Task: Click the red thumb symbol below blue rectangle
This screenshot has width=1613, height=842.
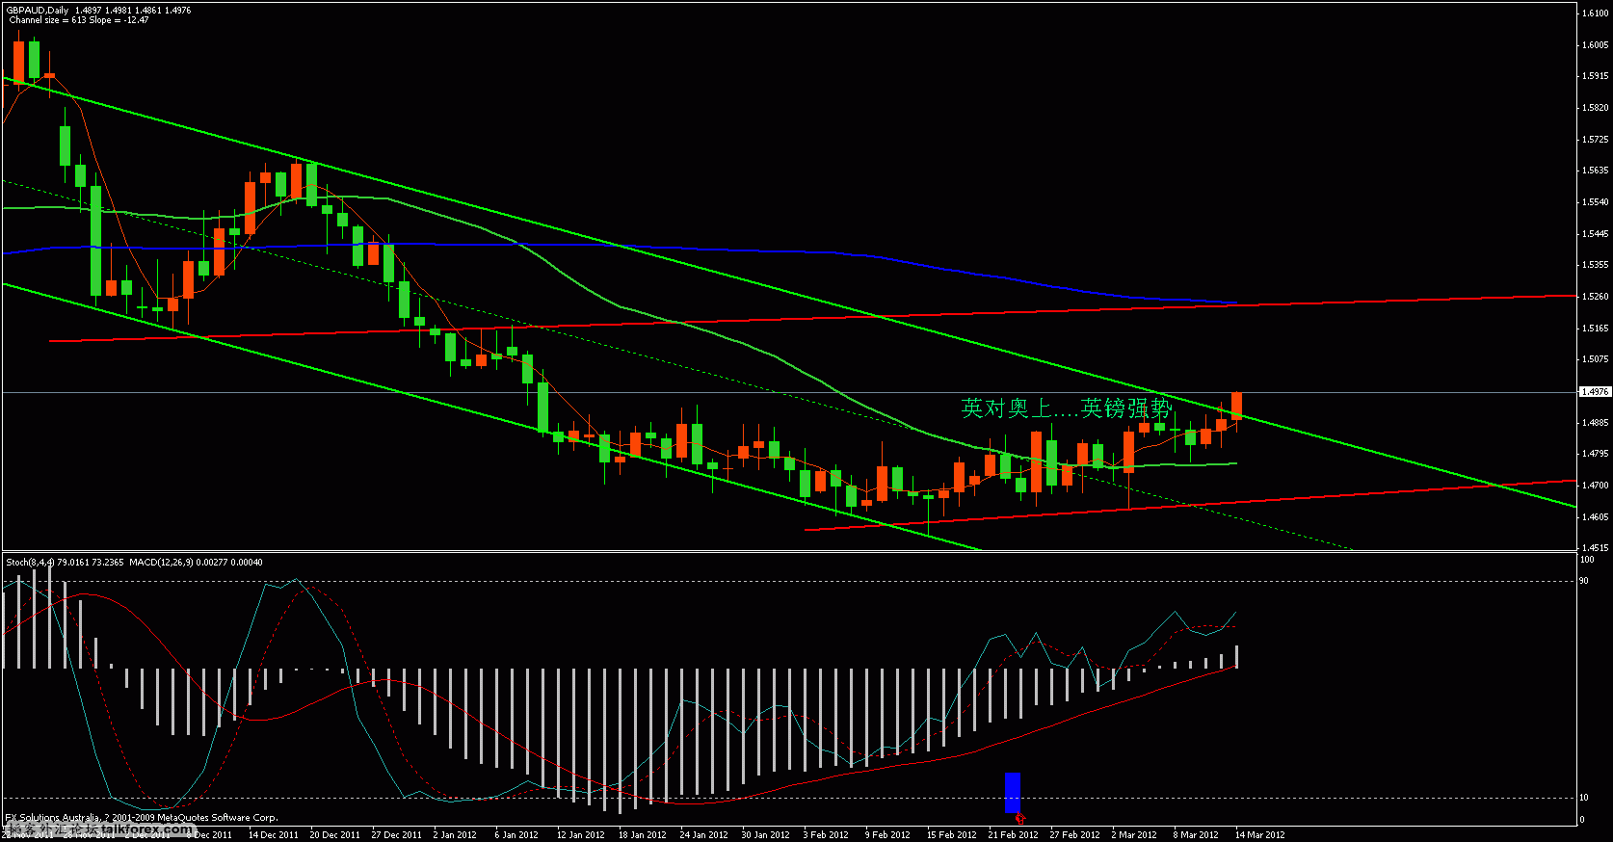Action: coord(1018,817)
